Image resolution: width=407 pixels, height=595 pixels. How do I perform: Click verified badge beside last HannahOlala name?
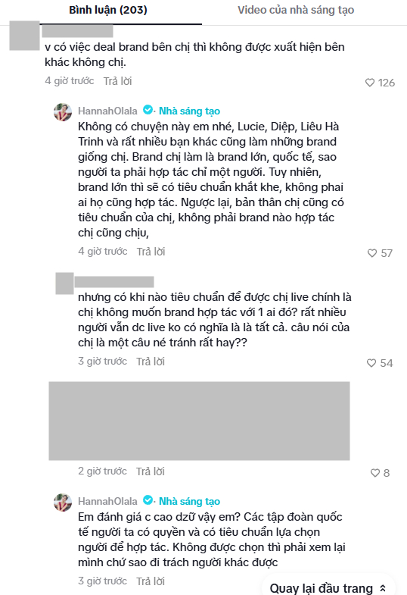[148, 500]
